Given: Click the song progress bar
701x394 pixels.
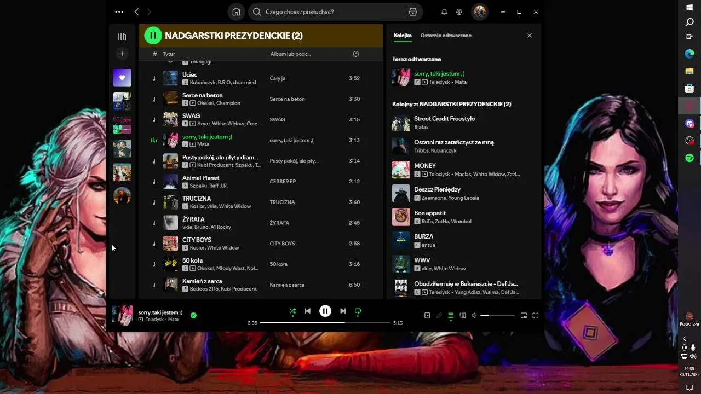Looking at the screenshot, I should coord(325,323).
